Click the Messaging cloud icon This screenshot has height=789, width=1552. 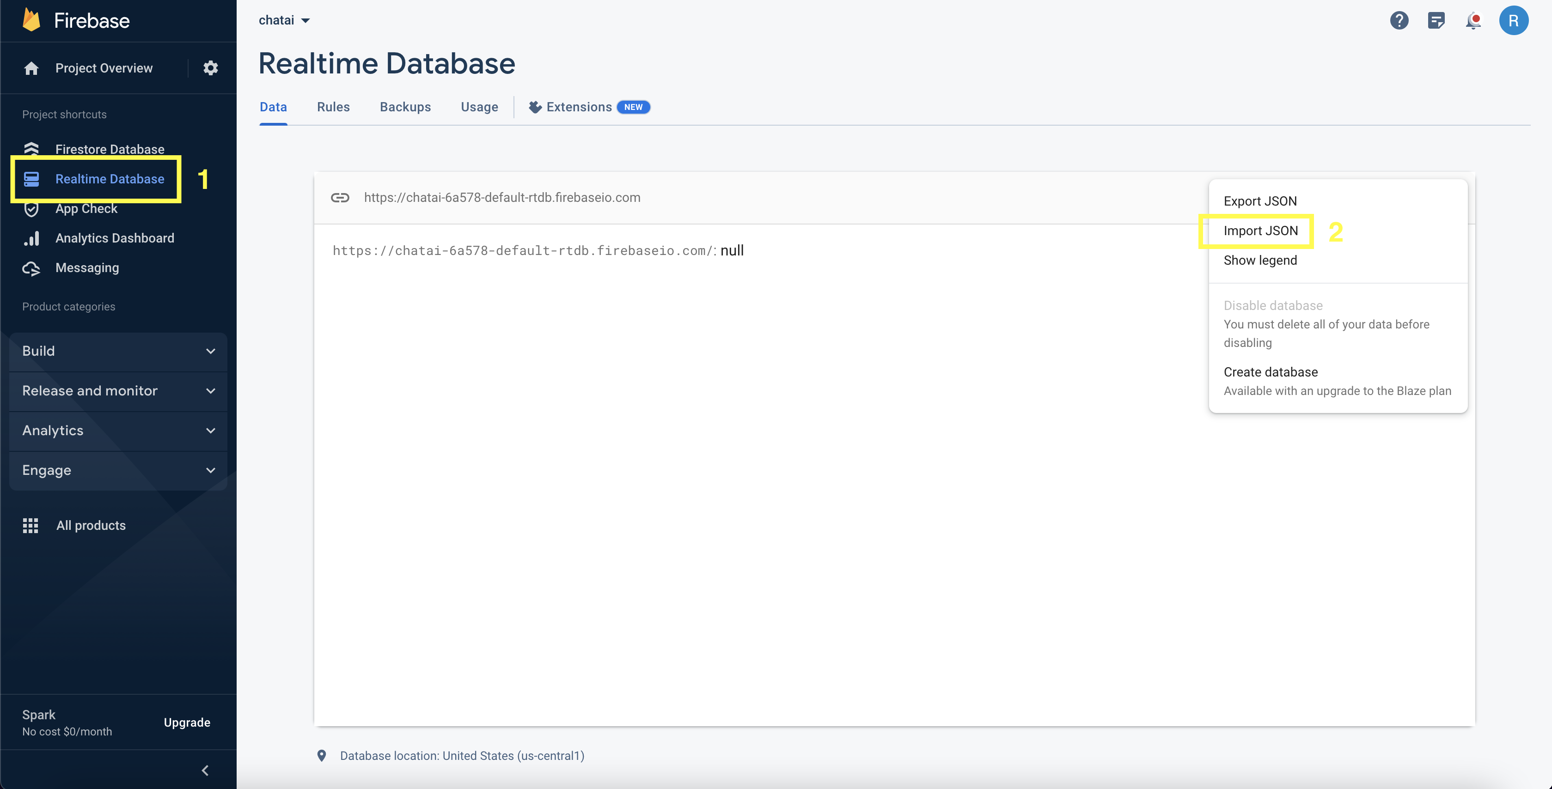pyautogui.click(x=31, y=269)
